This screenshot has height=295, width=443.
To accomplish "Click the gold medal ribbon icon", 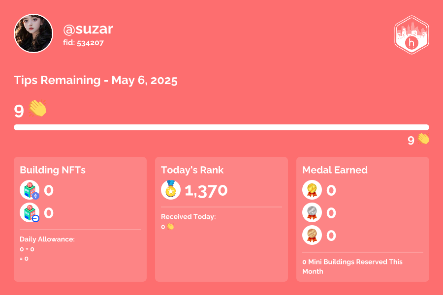I will click(x=312, y=190).
